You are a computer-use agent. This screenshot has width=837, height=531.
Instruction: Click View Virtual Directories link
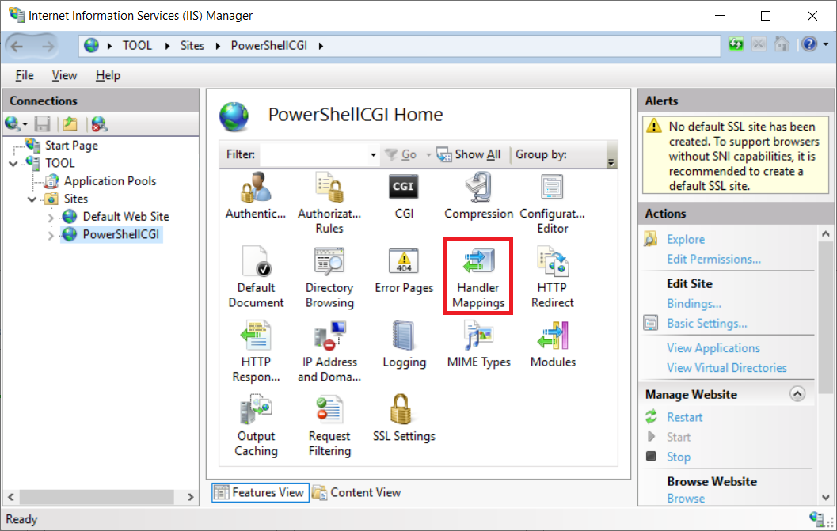coord(726,368)
